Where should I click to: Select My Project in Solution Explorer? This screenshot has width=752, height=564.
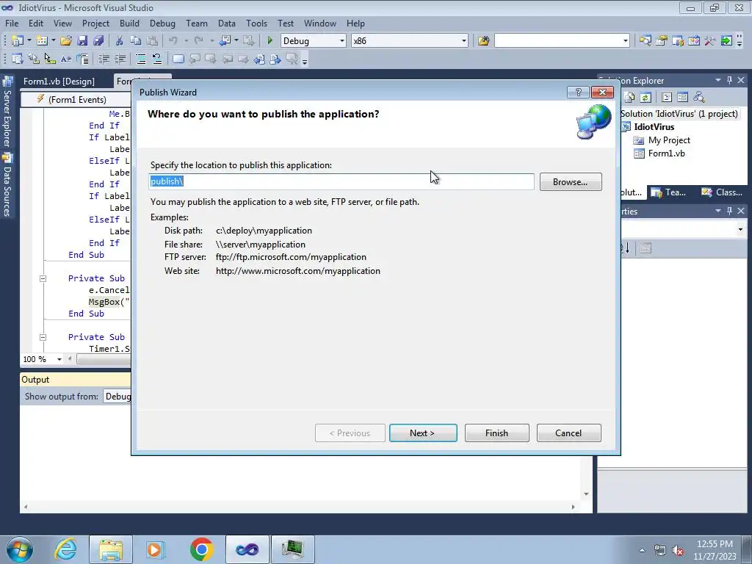(669, 140)
